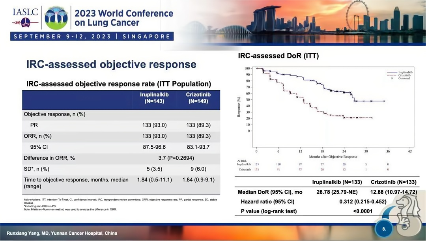
Task: Click "133 (89.3)" in the PR row
Action: [x=198, y=125]
